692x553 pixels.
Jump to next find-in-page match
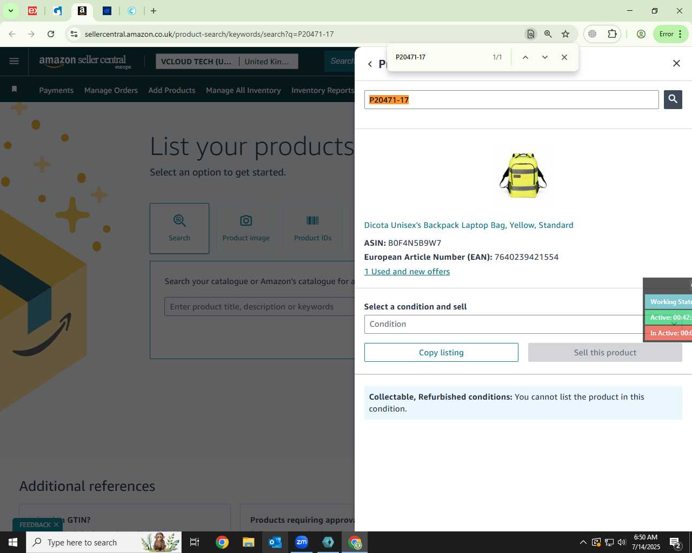click(544, 57)
